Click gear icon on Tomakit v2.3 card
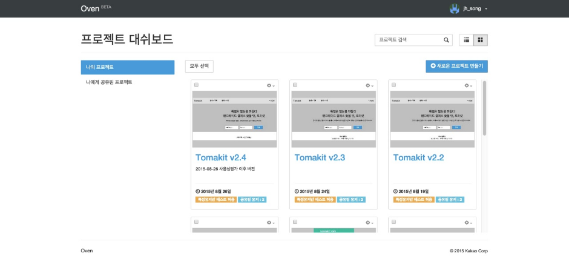Image resolution: width=569 pixels, height=256 pixels. [x=369, y=85]
